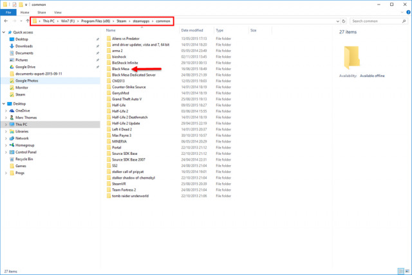Select the Team Fortress 2 folder
This screenshot has width=412, height=275.
(x=124, y=190)
